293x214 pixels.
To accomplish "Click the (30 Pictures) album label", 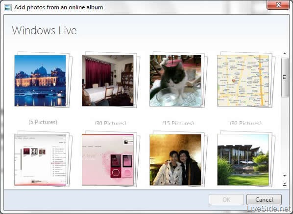I will click(x=110, y=123).
